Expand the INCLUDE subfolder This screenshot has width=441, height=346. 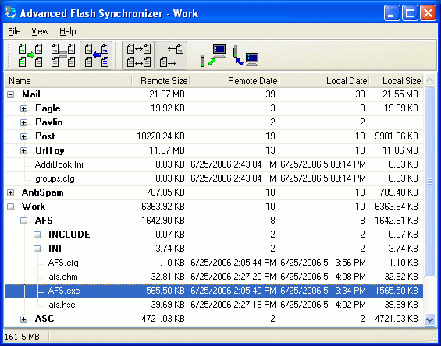click(x=37, y=235)
